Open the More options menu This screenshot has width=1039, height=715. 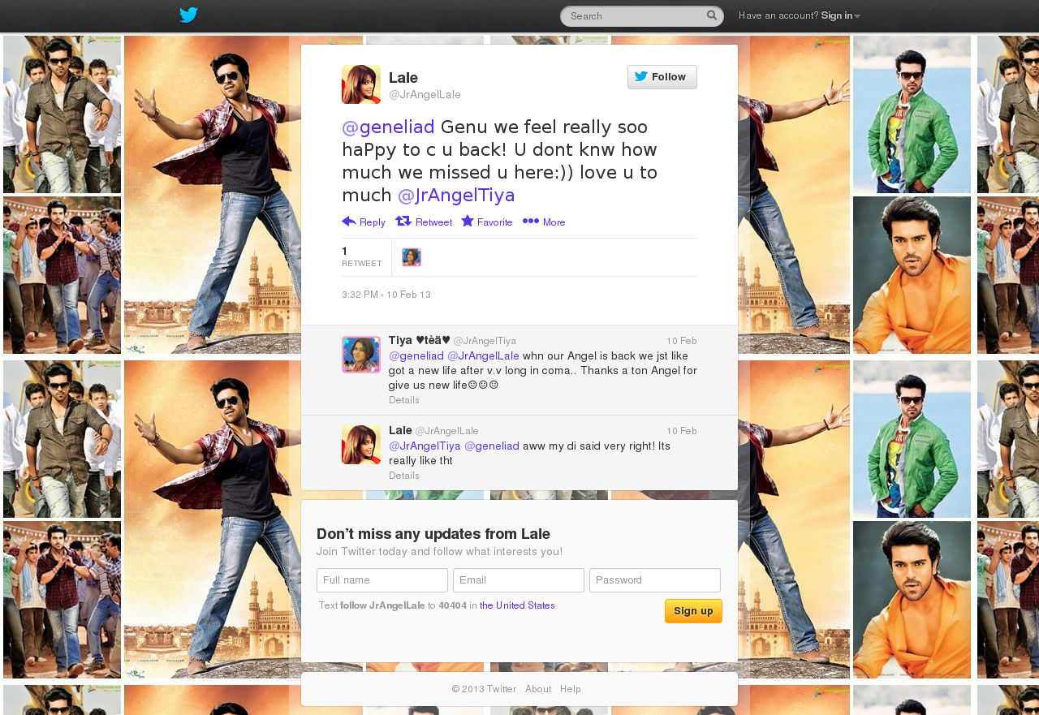click(x=544, y=222)
